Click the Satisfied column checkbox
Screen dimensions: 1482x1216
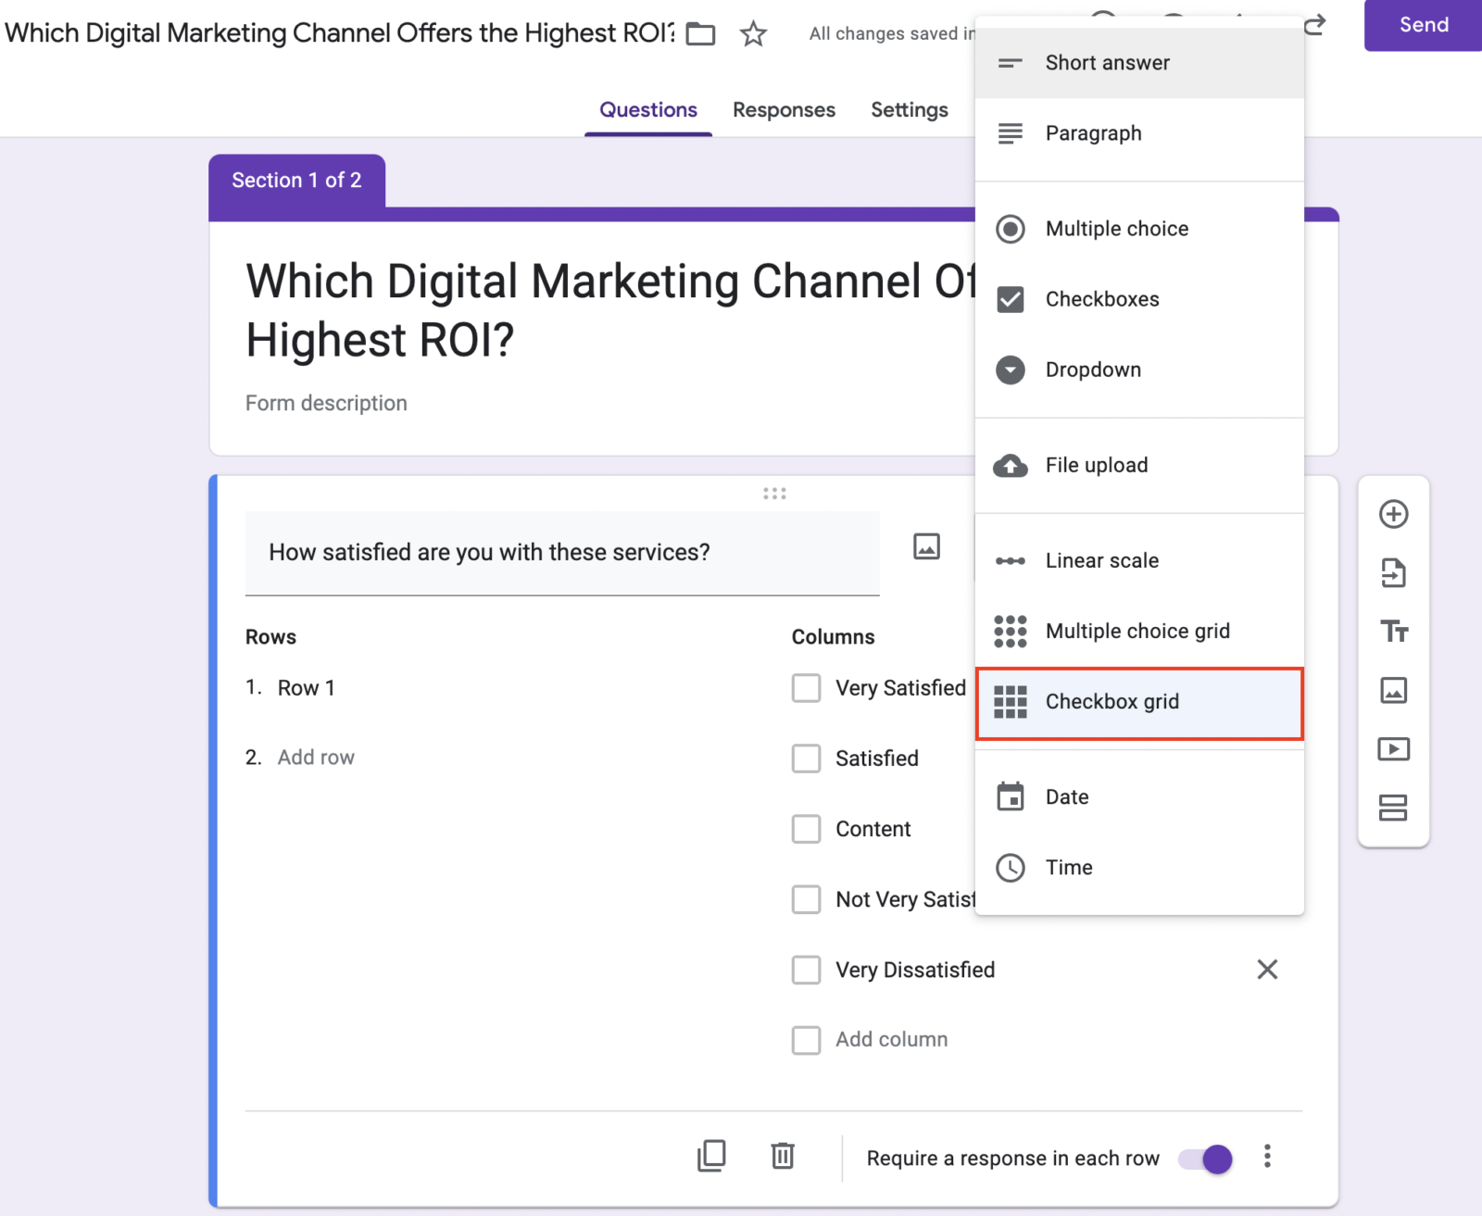click(x=806, y=758)
